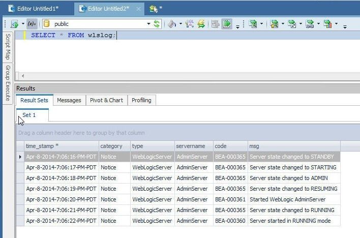Screen dimensions: 360x238
Task: Switch to the Messages tab
Action: tap(69, 100)
